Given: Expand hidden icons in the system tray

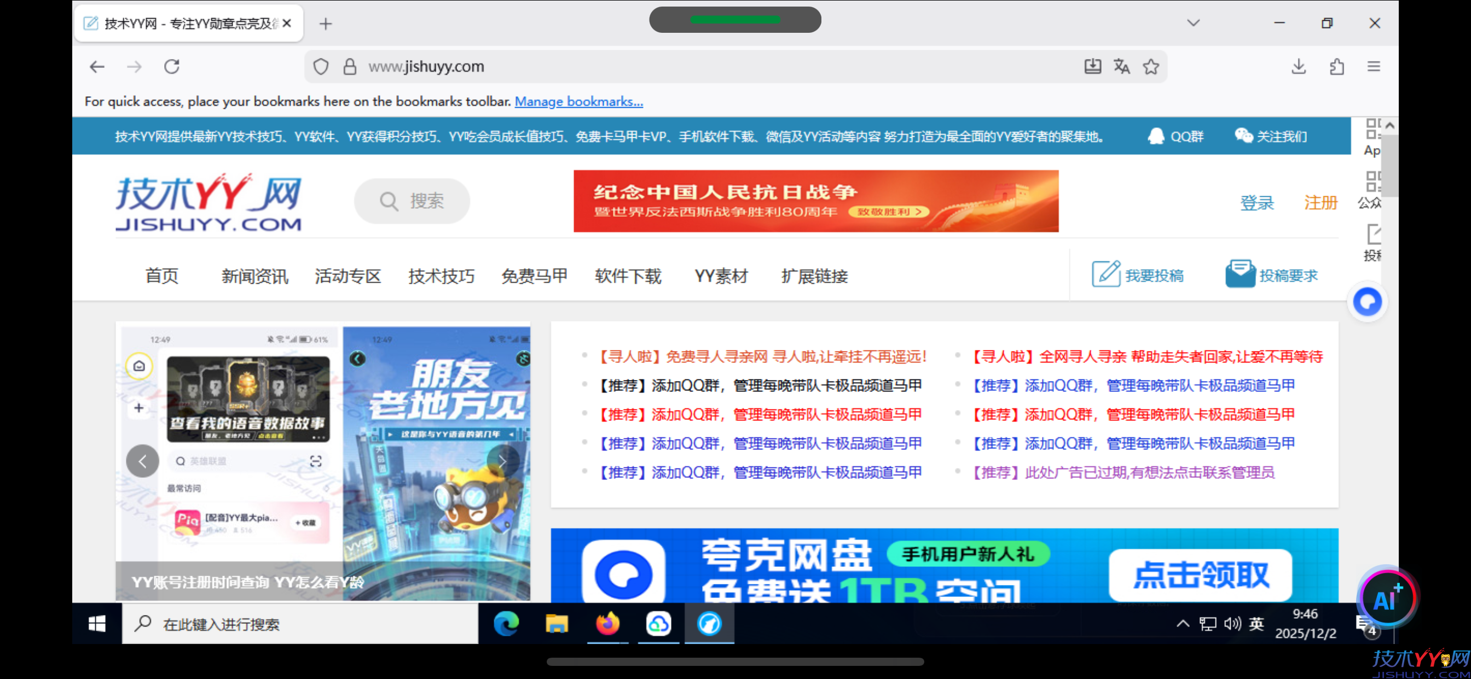Looking at the screenshot, I should (1183, 624).
